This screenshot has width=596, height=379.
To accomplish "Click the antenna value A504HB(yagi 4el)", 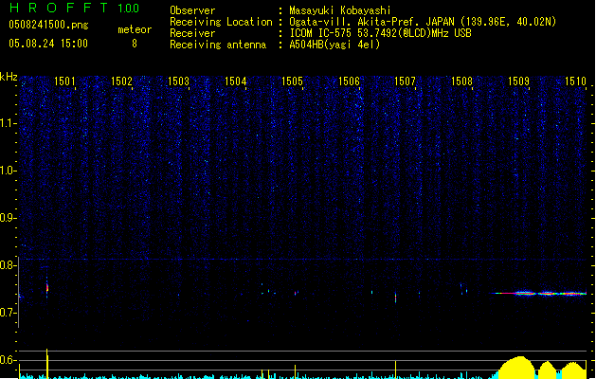I will 334,45.
